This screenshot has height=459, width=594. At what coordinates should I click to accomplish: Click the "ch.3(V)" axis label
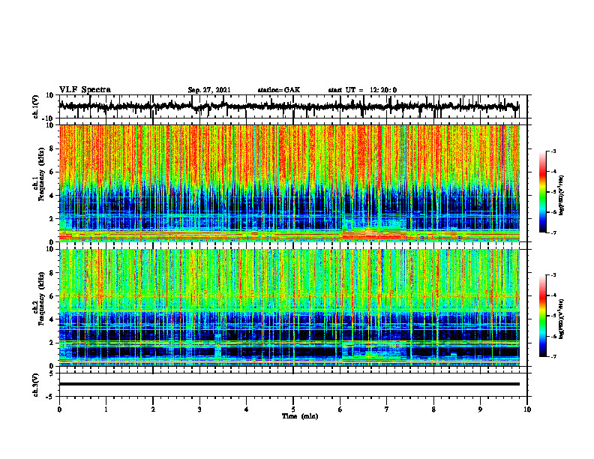pos(35,385)
